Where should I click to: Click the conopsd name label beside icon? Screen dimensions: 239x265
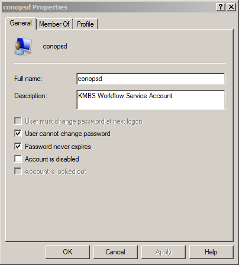coord(55,46)
